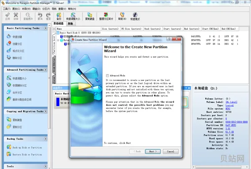Click the Name column header
This screenshot has width=251, height=169.
(x=79, y=29)
